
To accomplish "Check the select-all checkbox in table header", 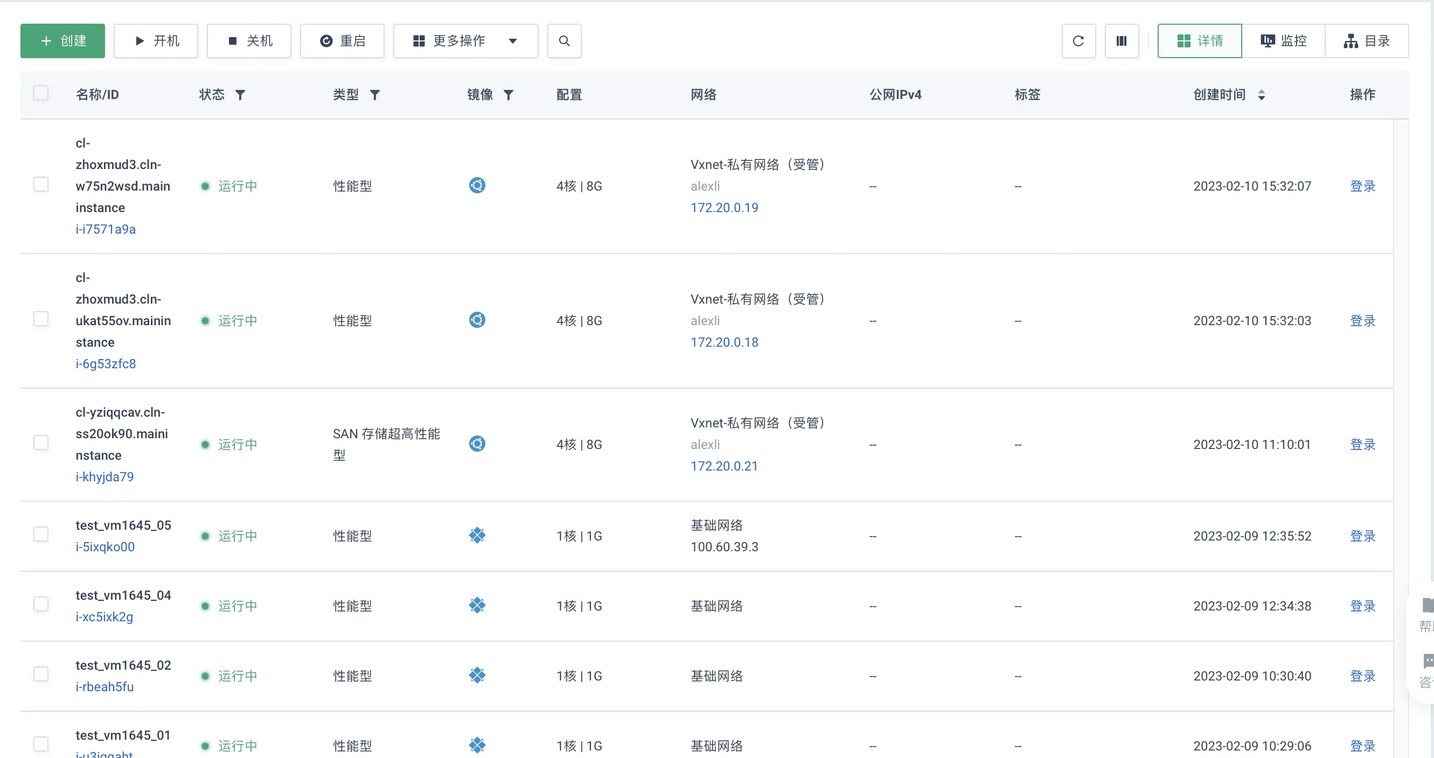I will click(x=41, y=92).
